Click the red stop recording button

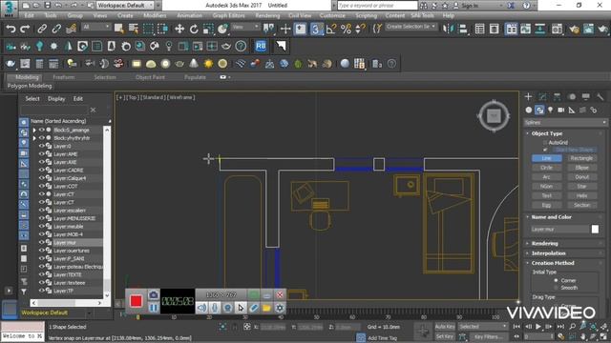point(136,301)
